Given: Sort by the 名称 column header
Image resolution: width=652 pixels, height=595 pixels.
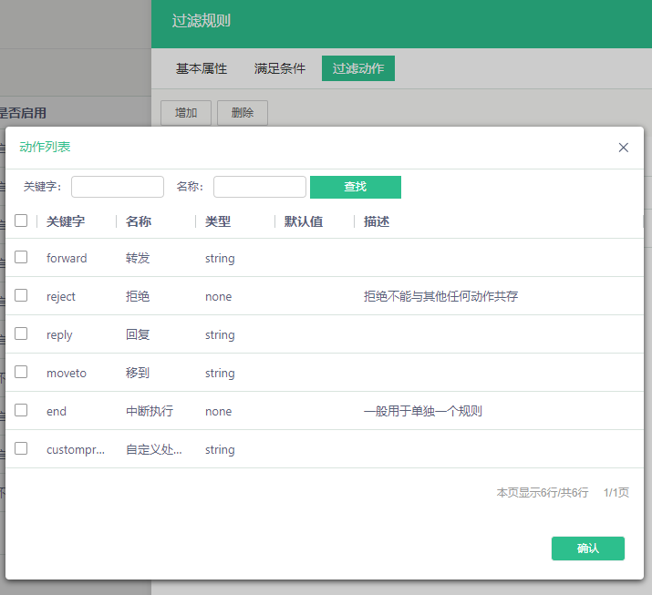Looking at the screenshot, I should tap(139, 221).
